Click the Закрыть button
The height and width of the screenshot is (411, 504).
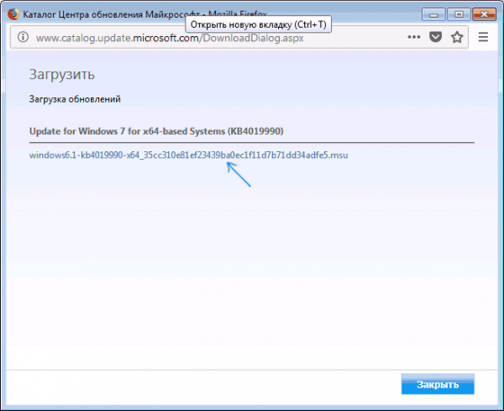(x=438, y=384)
